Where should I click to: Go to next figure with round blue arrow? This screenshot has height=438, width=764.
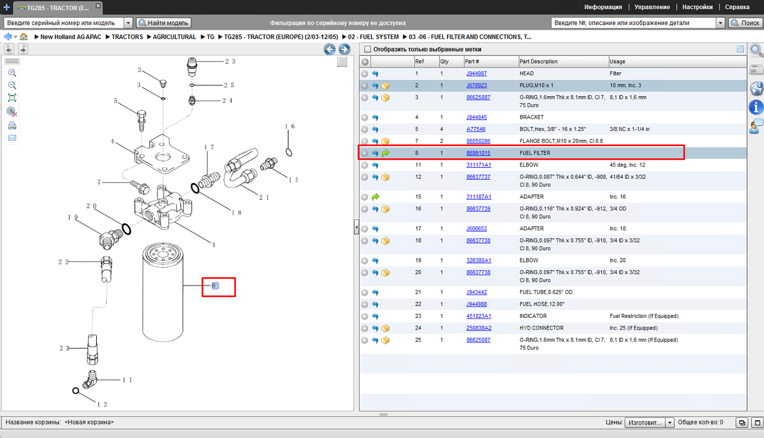point(344,49)
